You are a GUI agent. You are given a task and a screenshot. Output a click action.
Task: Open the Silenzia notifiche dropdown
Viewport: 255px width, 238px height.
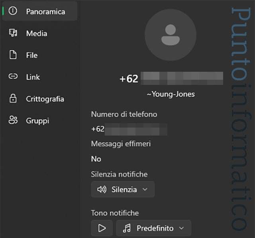coord(123,189)
